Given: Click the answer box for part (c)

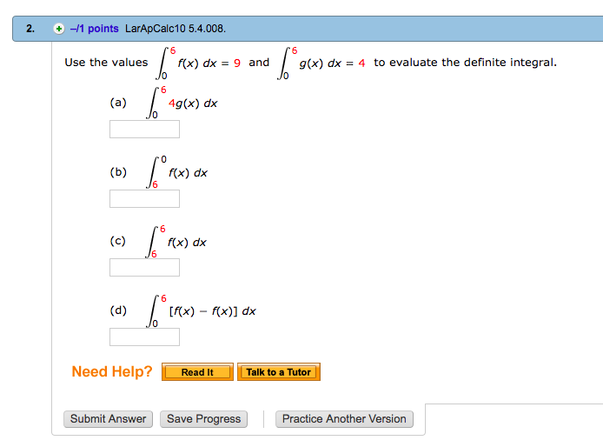Looking at the screenshot, I should click(144, 267).
